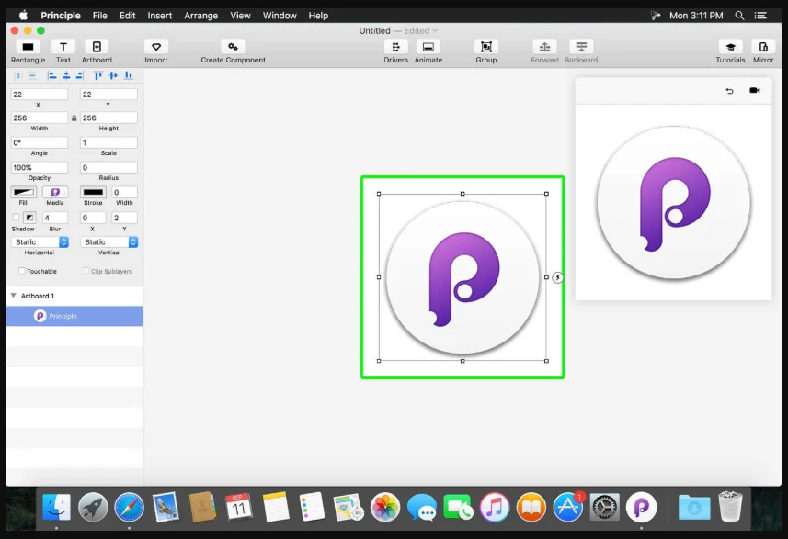Open the Principle application menu
The width and height of the screenshot is (788, 539).
coord(61,16)
